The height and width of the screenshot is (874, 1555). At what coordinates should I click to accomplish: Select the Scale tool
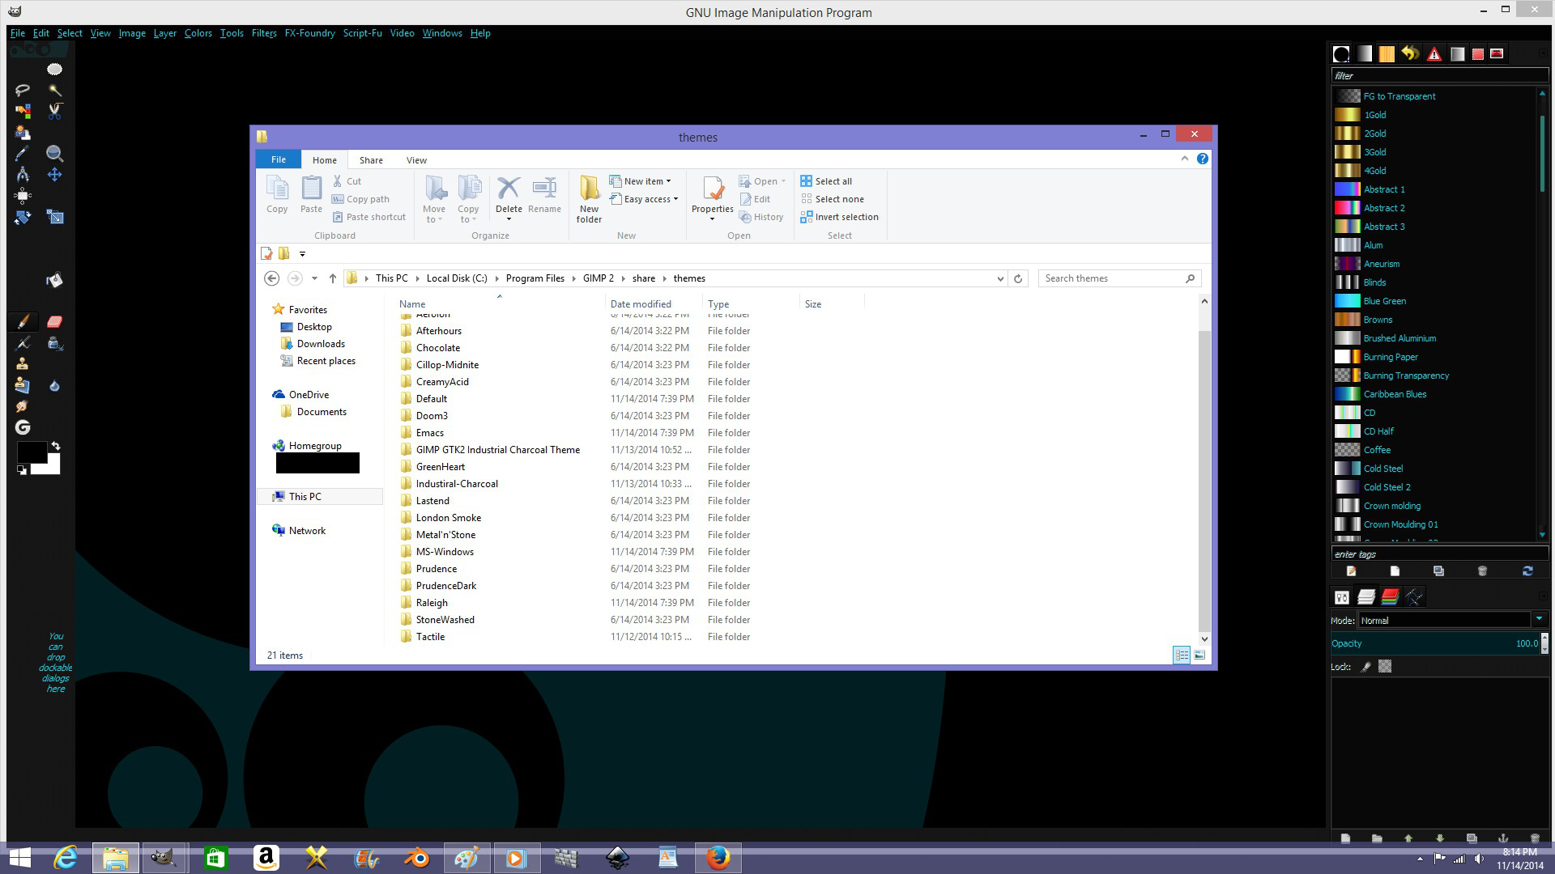(54, 217)
